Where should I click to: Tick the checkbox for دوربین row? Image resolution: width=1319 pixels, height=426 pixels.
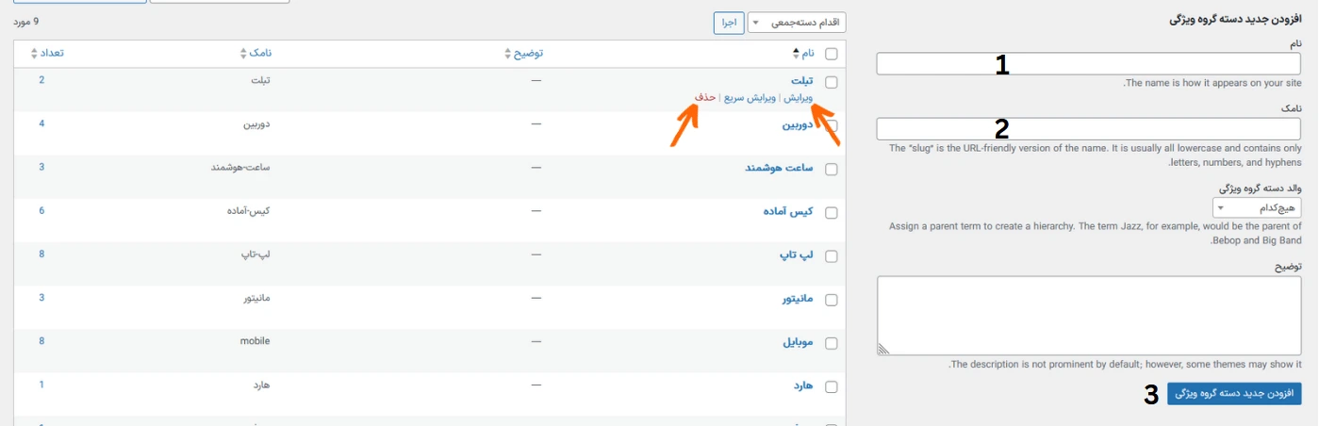click(831, 125)
